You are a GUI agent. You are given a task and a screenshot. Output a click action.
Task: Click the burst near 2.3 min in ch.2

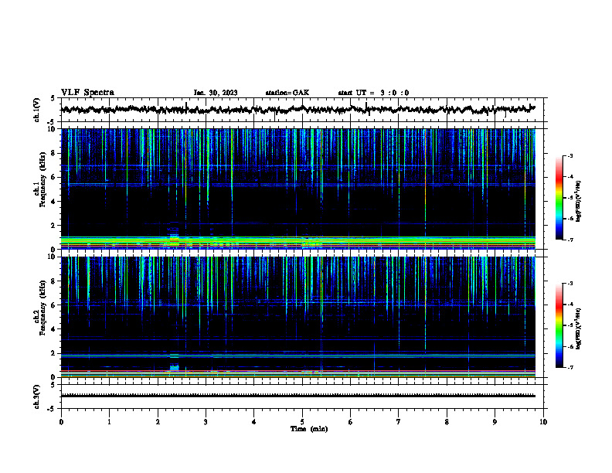pos(174,365)
